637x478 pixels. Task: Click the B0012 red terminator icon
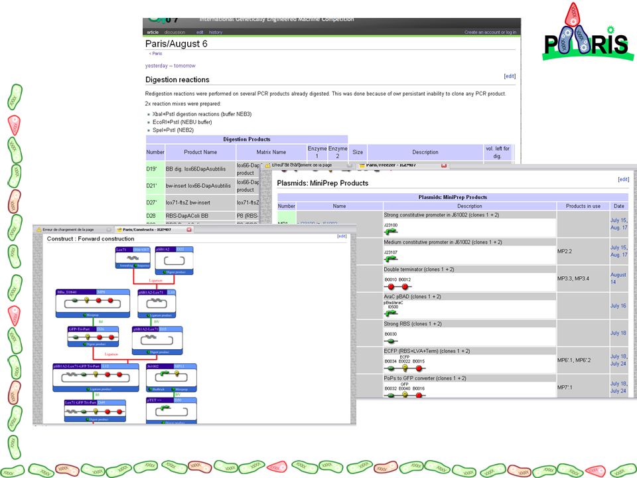(404, 287)
